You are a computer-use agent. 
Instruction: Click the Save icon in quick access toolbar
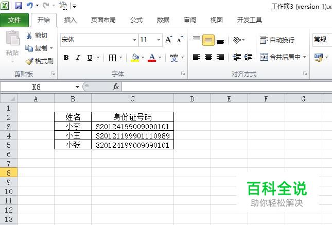pos(19,6)
